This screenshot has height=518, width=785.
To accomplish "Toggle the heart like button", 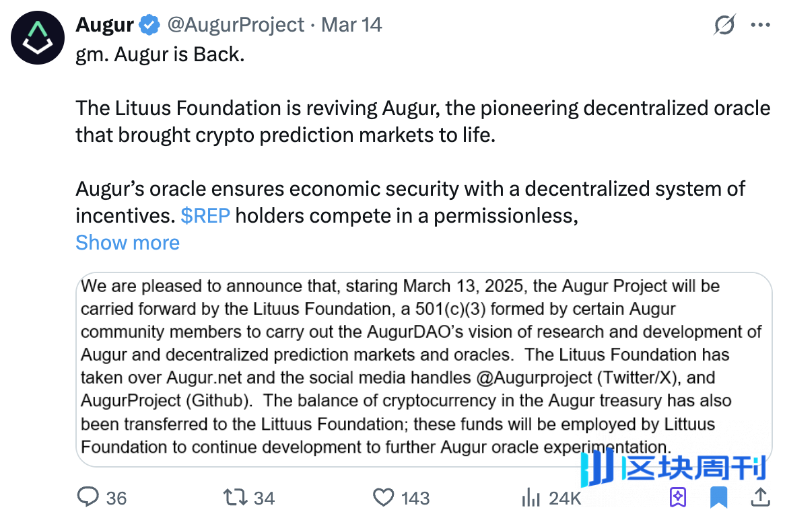I will [x=383, y=497].
